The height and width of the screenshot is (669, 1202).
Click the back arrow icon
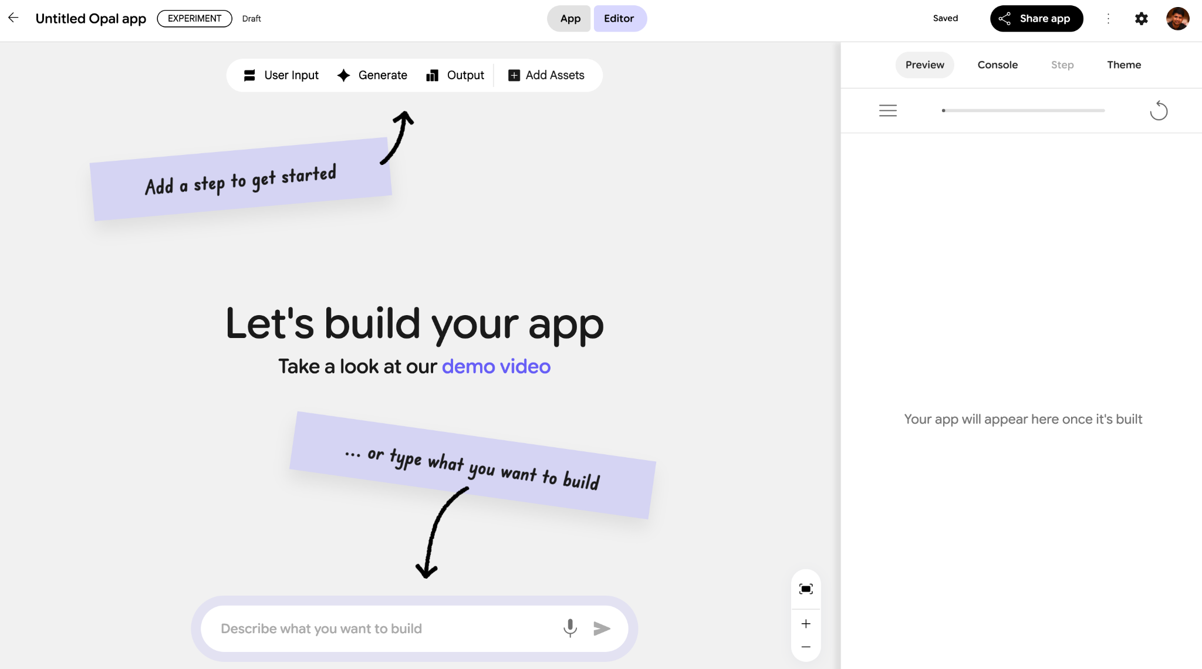13,18
